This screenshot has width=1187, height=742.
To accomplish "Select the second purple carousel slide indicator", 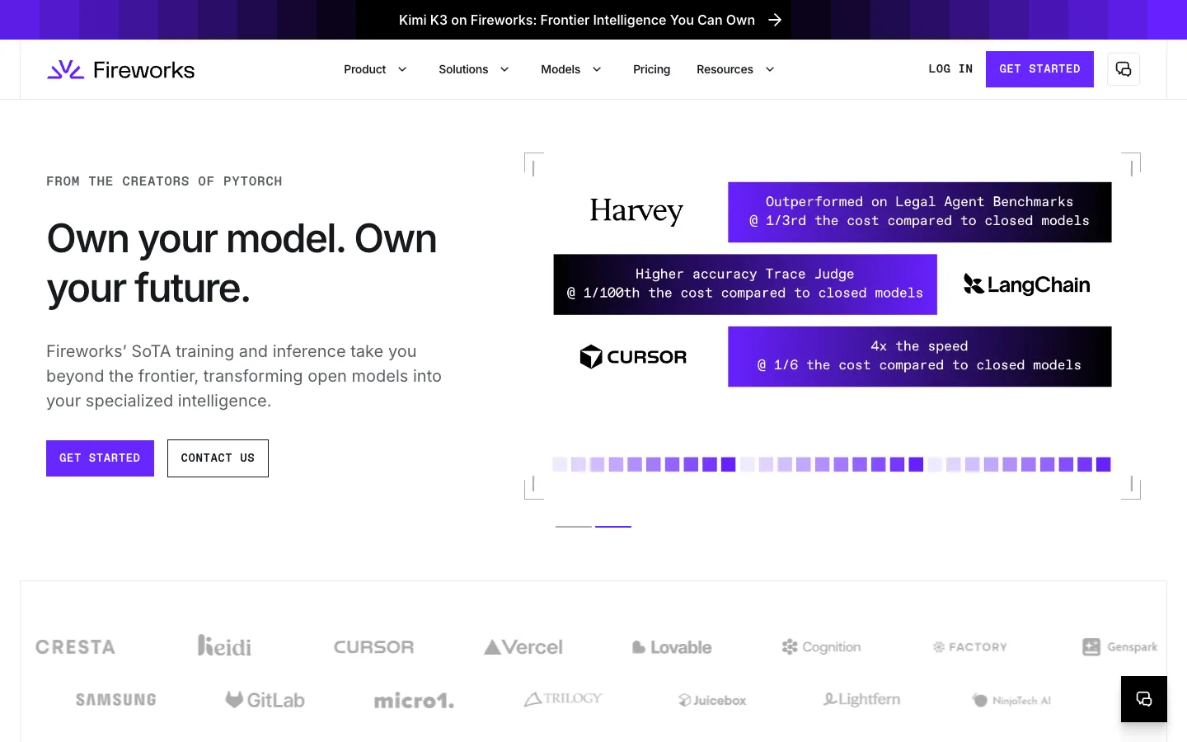I will [613, 526].
